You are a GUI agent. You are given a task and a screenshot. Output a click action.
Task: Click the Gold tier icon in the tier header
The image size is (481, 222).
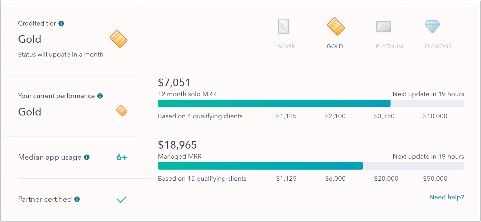[336, 27]
